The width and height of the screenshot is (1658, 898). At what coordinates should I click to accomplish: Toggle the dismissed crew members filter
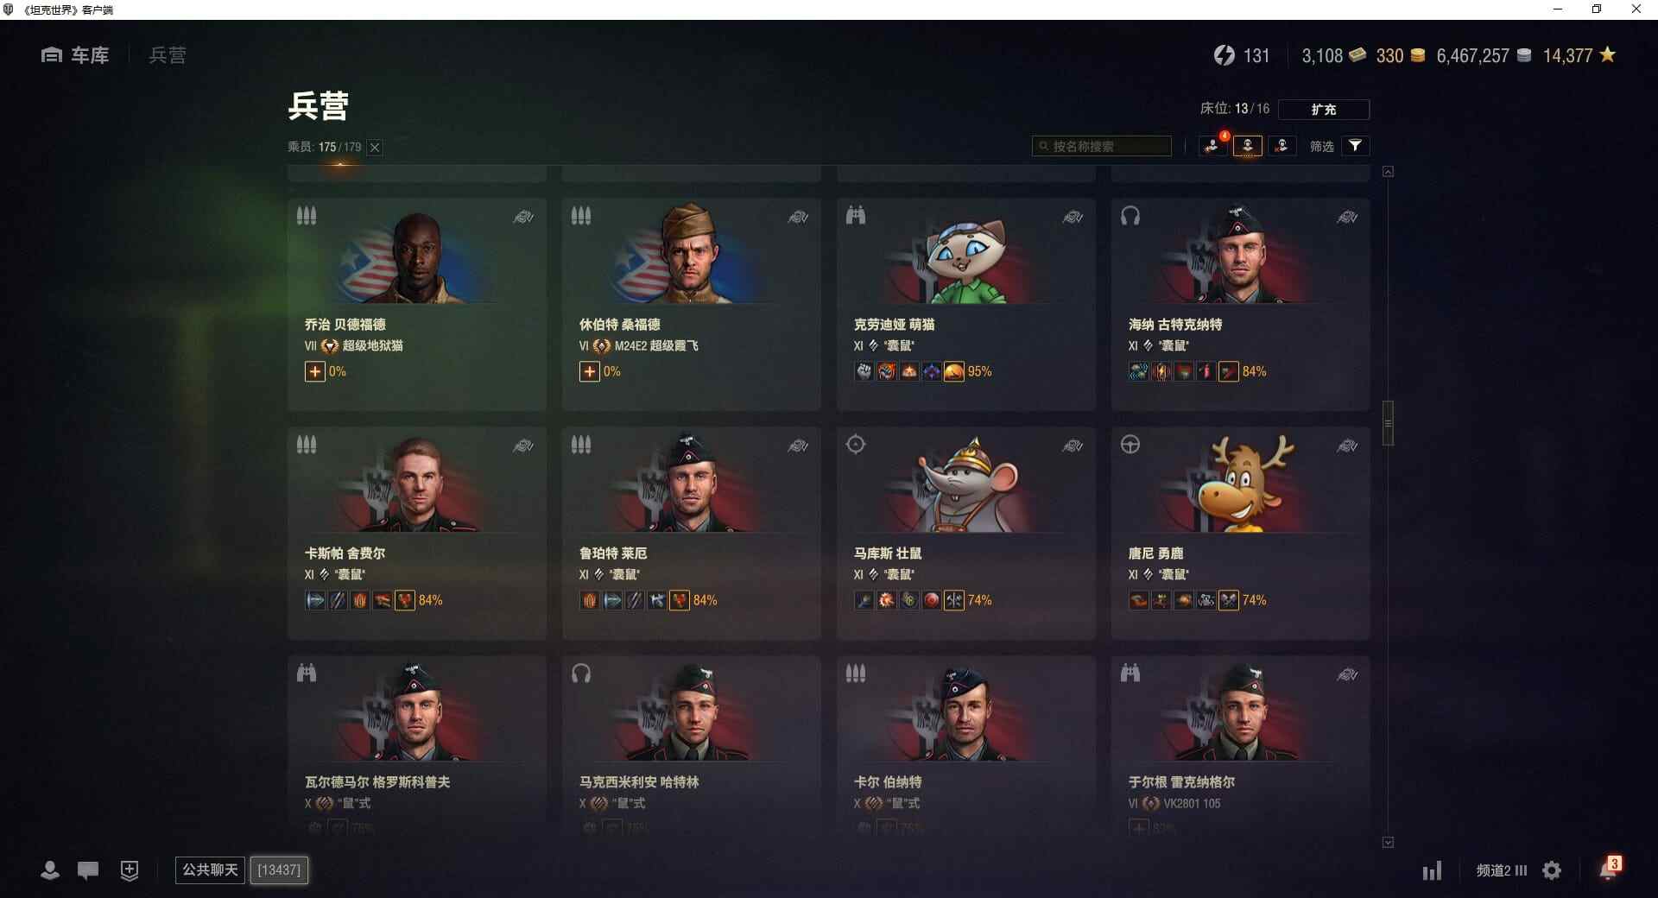tap(1281, 146)
